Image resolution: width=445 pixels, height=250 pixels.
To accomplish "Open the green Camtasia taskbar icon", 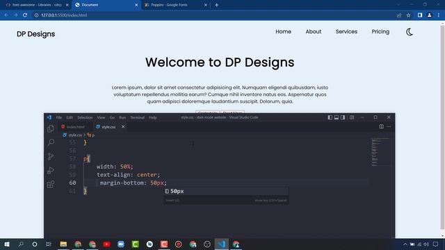I will 136,244.
